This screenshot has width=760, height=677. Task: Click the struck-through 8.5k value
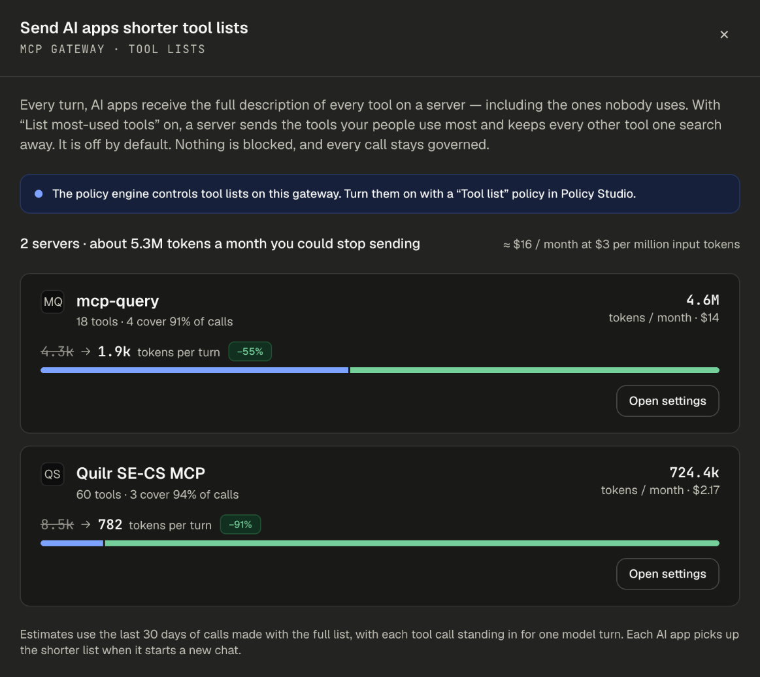(58, 525)
